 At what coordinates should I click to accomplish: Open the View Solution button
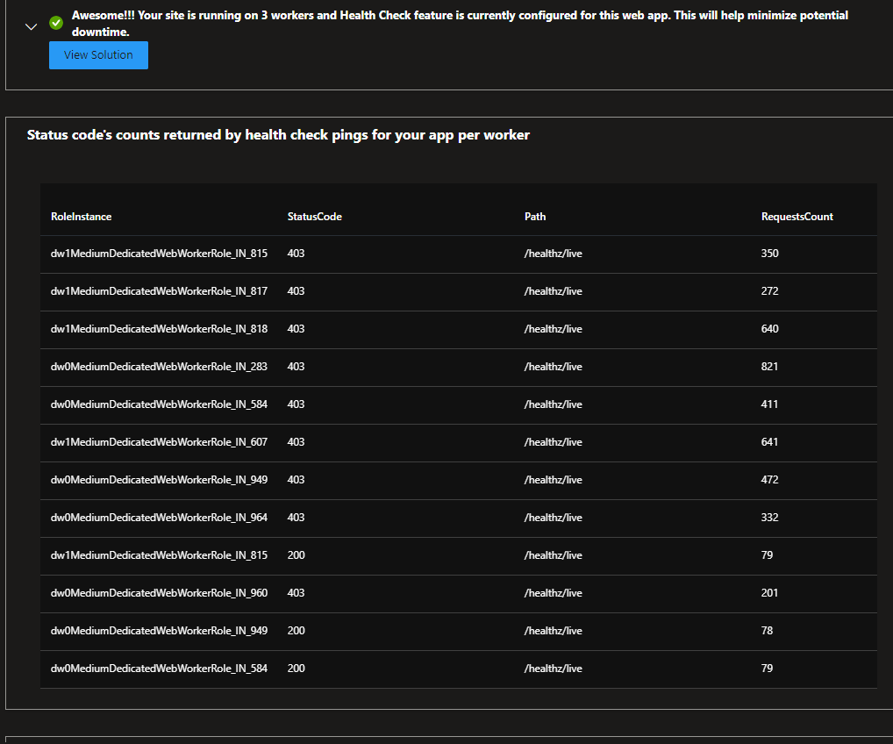98,55
